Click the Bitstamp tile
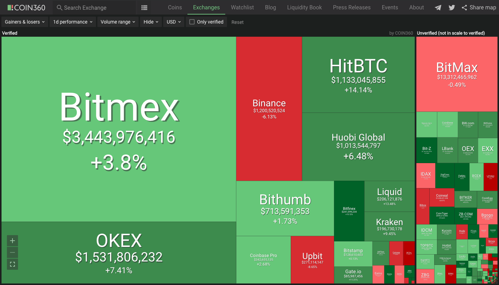The image size is (499, 285). click(353, 254)
